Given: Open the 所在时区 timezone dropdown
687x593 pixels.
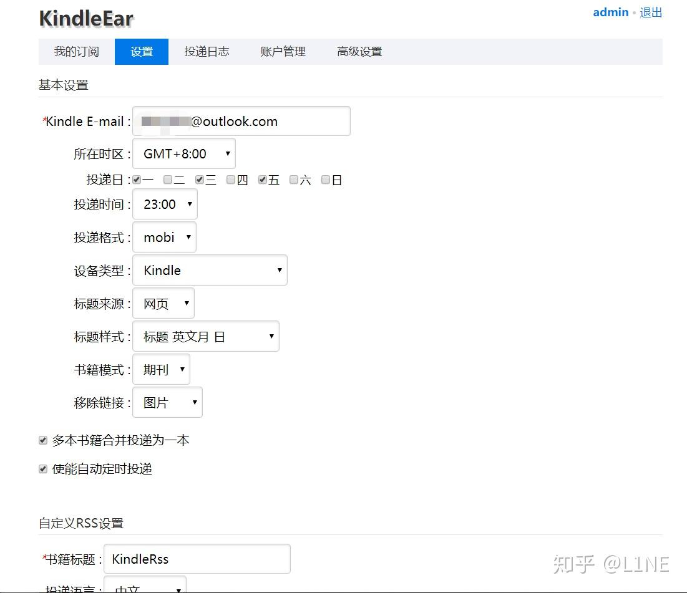Looking at the screenshot, I should pyautogui.click(x=183, y=153).
